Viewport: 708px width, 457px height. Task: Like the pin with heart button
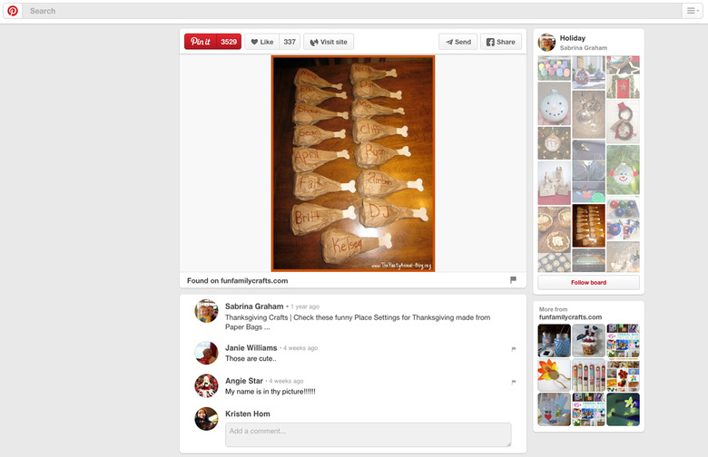[261, 42]
